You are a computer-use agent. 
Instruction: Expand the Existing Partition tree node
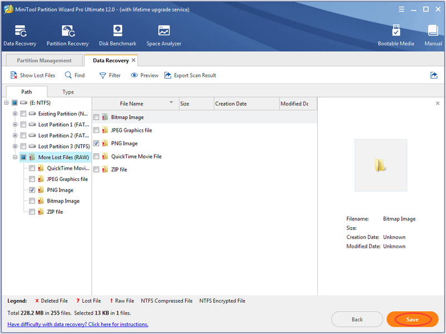point(15,114)
